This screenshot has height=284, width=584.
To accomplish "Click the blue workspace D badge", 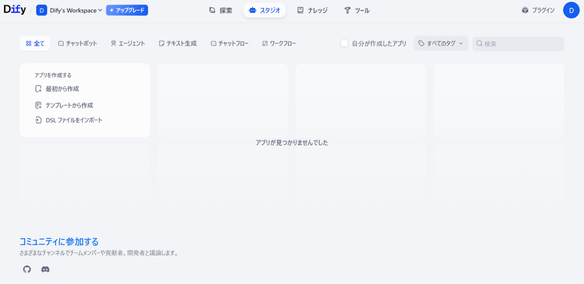I will point(41,10).
